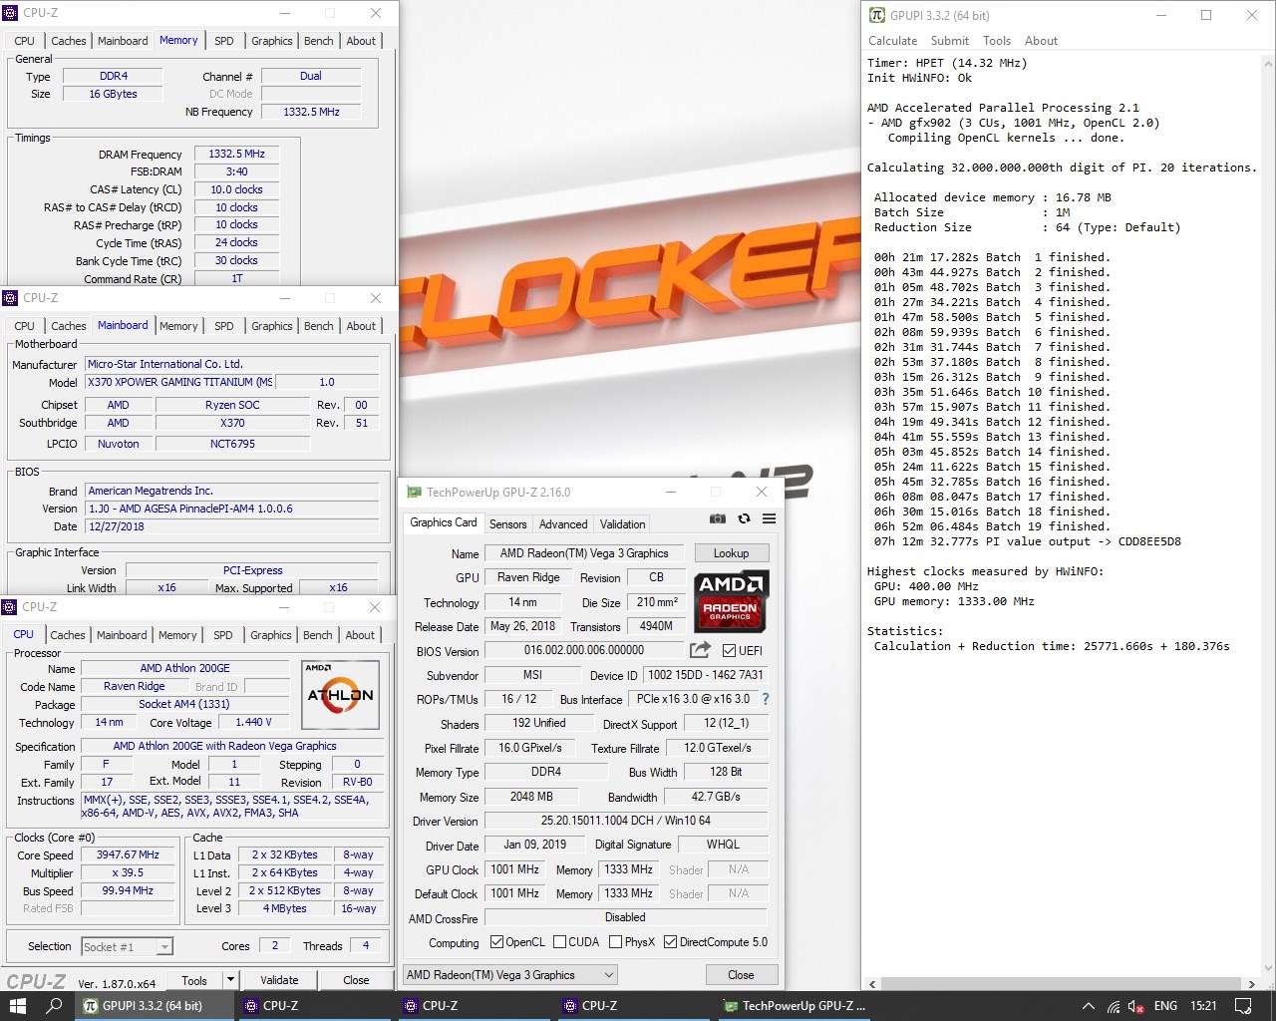Click Core Speed value 3947.67 MHz
Image resolution: width=1276 pixels, height=1021 pixels.
(128, 855)
